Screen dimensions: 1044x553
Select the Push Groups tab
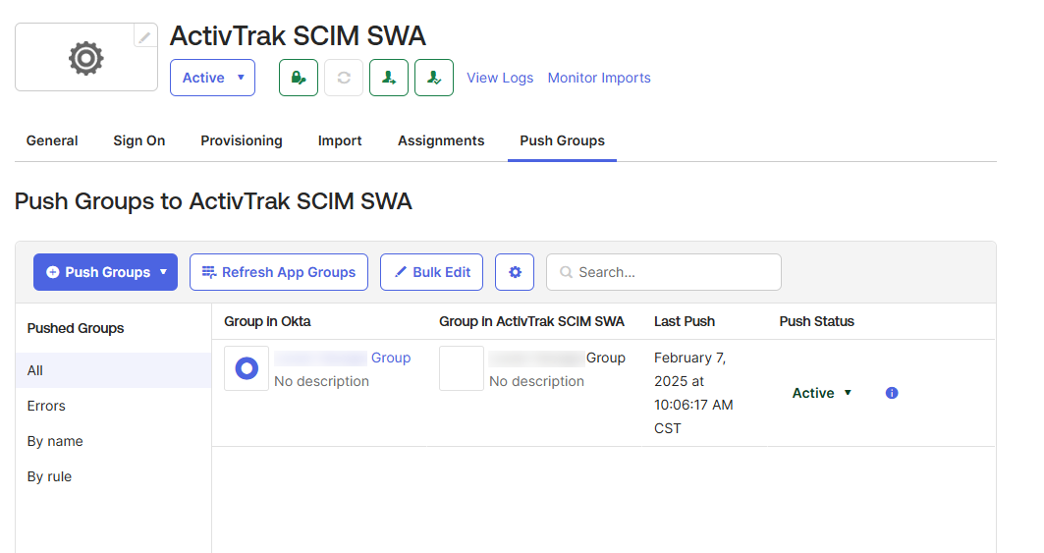[562, 140]
